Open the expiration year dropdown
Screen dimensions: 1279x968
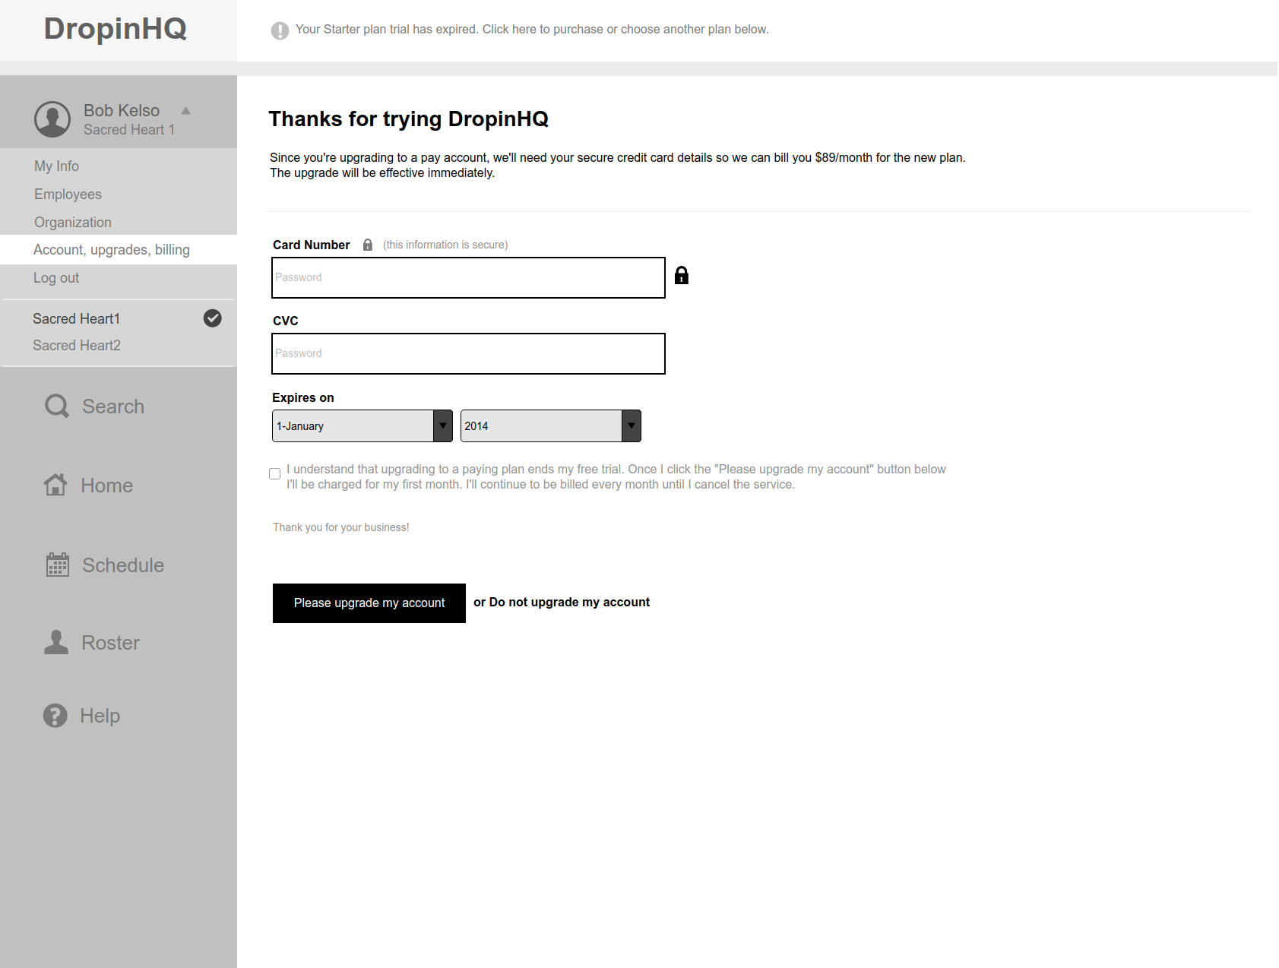pos(551,425)
